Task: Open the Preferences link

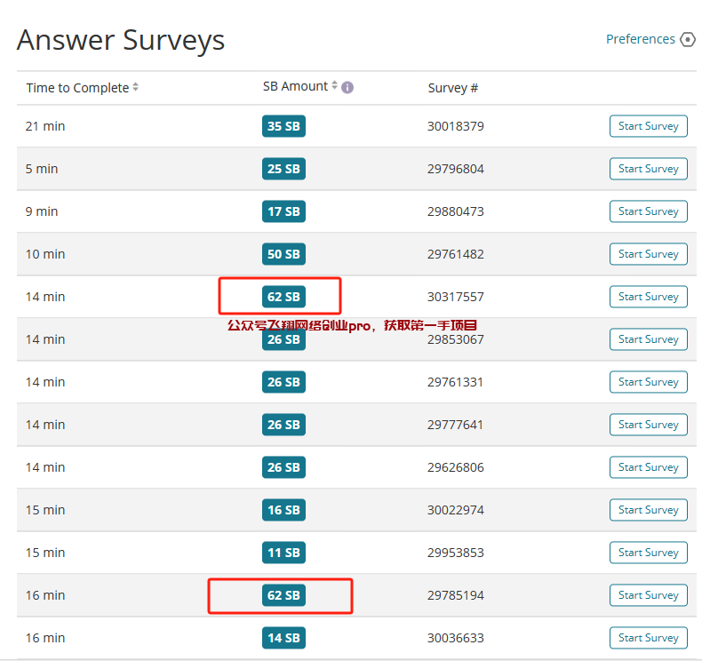Action: [640, 39]
